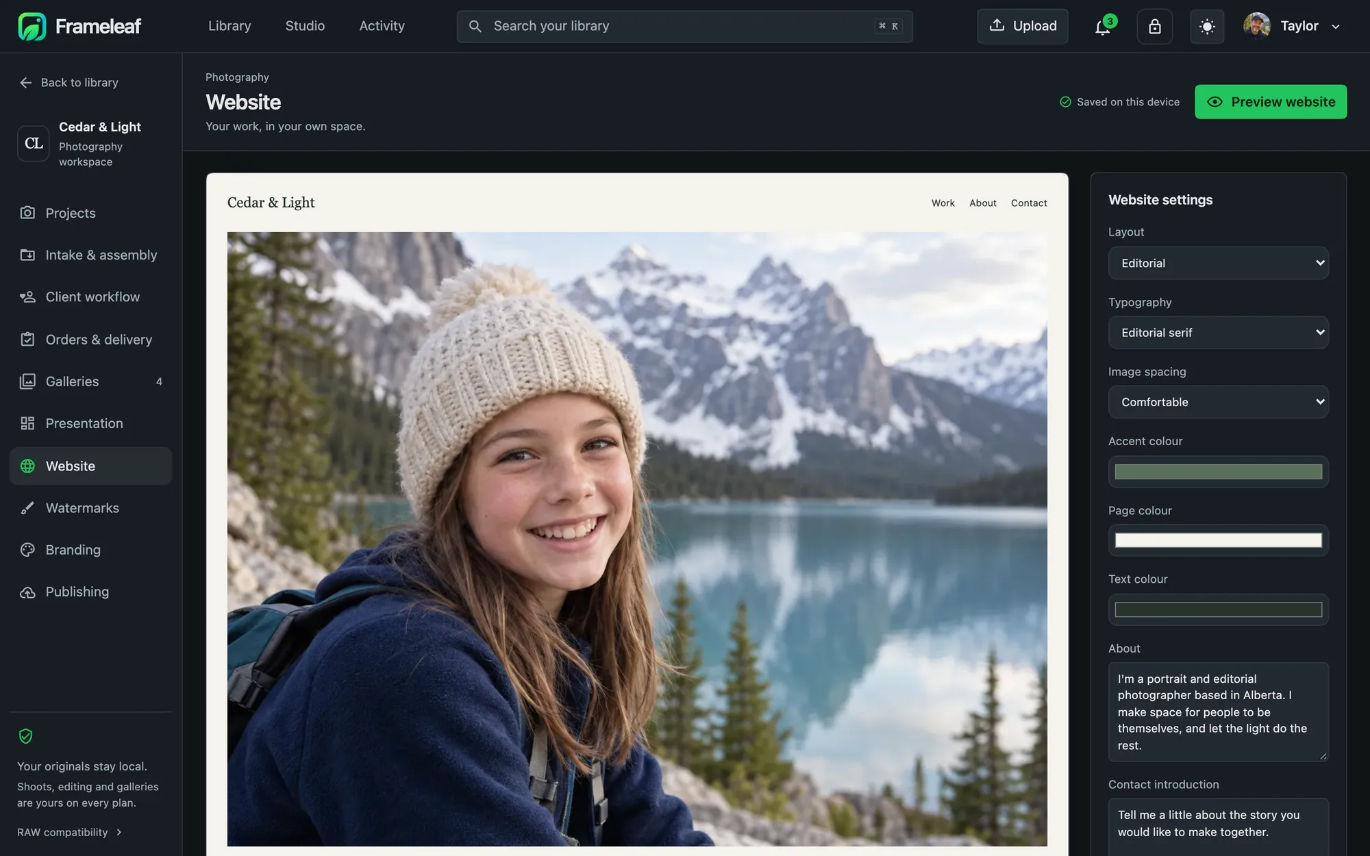Click the eye icon in Preview website
Viewport: 1370px width, 856px height.
[x=1215, y=102]
